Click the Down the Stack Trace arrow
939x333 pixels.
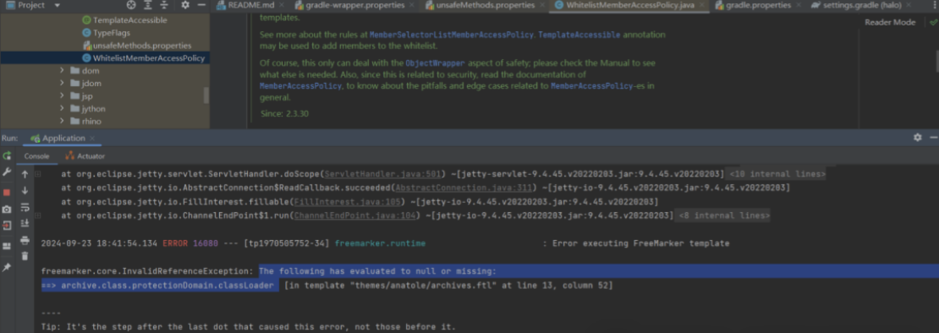(25, 191)
